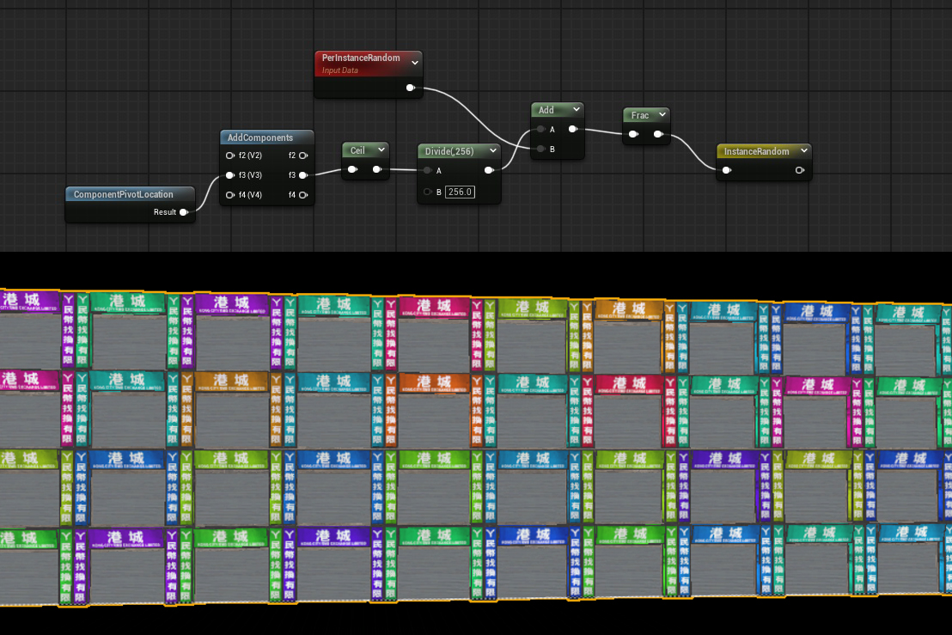Expand the InstanceRandom node chevron
This screenshot has width=952, height=635.
coord(803,151)
